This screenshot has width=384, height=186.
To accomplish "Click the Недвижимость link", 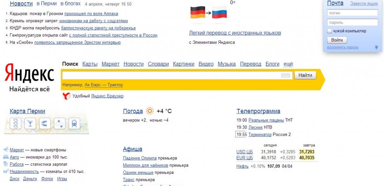I will (24, 171).
